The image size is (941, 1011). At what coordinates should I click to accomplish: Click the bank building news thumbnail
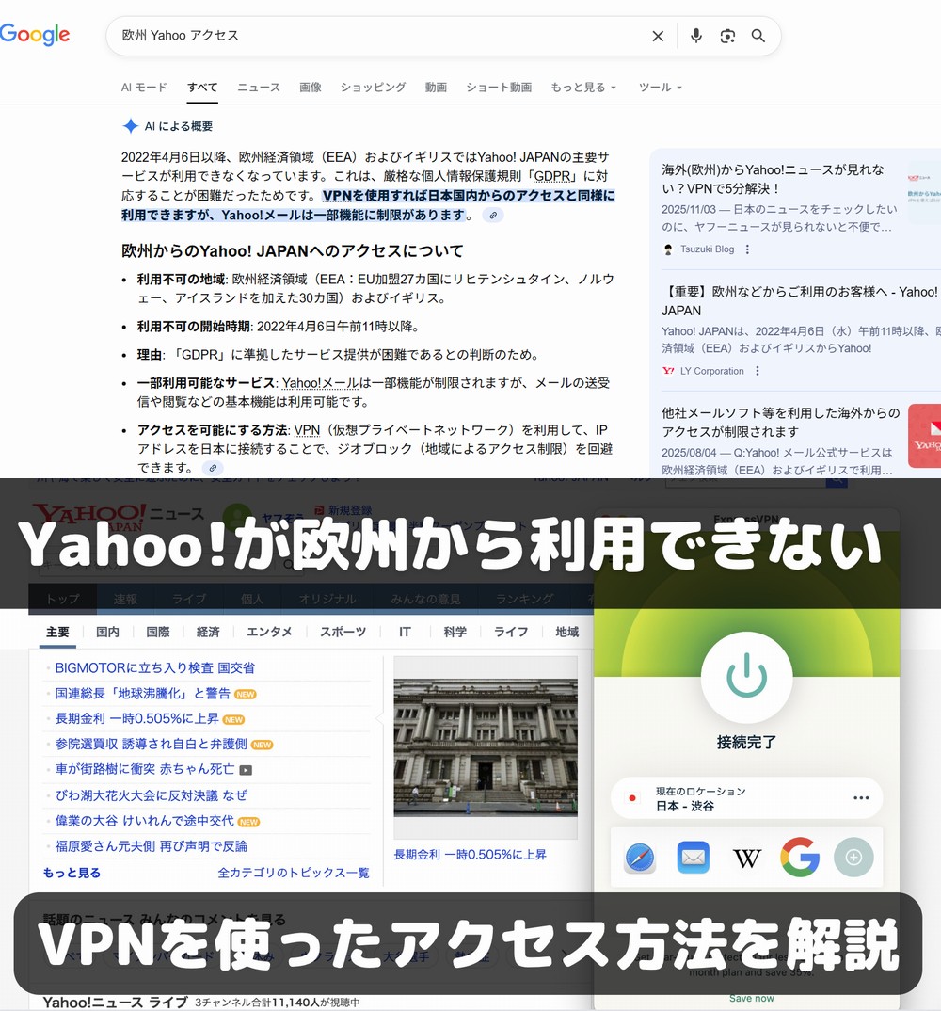[485, 746]
